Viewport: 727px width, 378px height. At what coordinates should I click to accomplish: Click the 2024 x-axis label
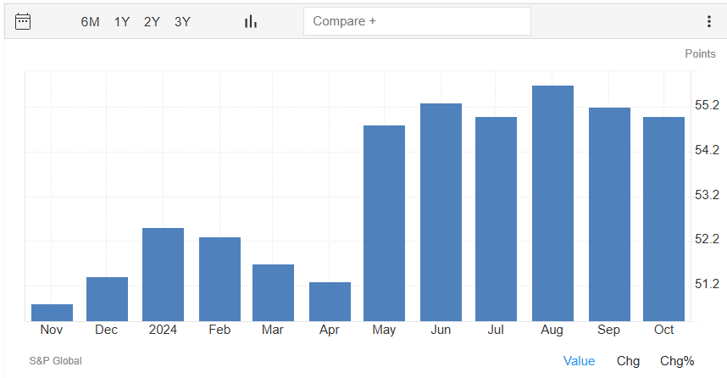pyautogui.click(x=163, y=330)
